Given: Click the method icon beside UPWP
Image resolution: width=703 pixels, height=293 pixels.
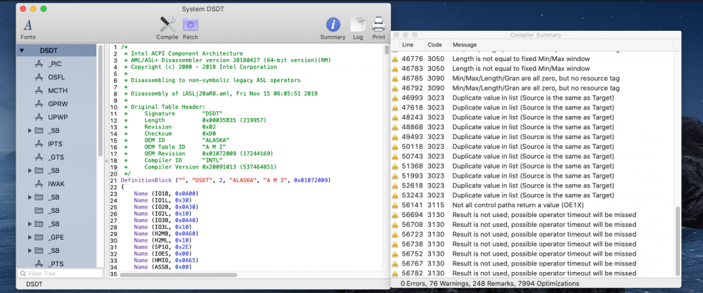Looking at the screenshot, I should 39,117.
